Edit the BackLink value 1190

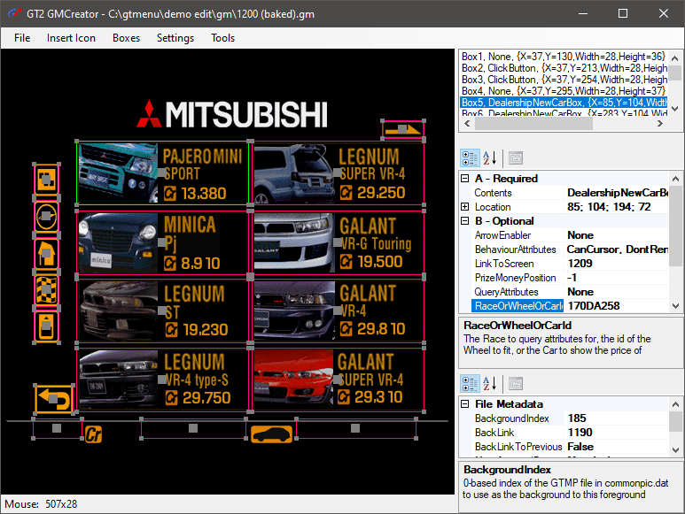pyautogui.click(x=617, y=433)
